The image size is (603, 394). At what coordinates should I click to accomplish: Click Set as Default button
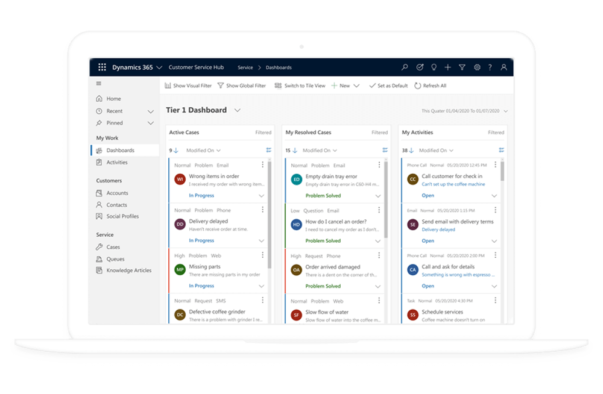click(388, 86)
